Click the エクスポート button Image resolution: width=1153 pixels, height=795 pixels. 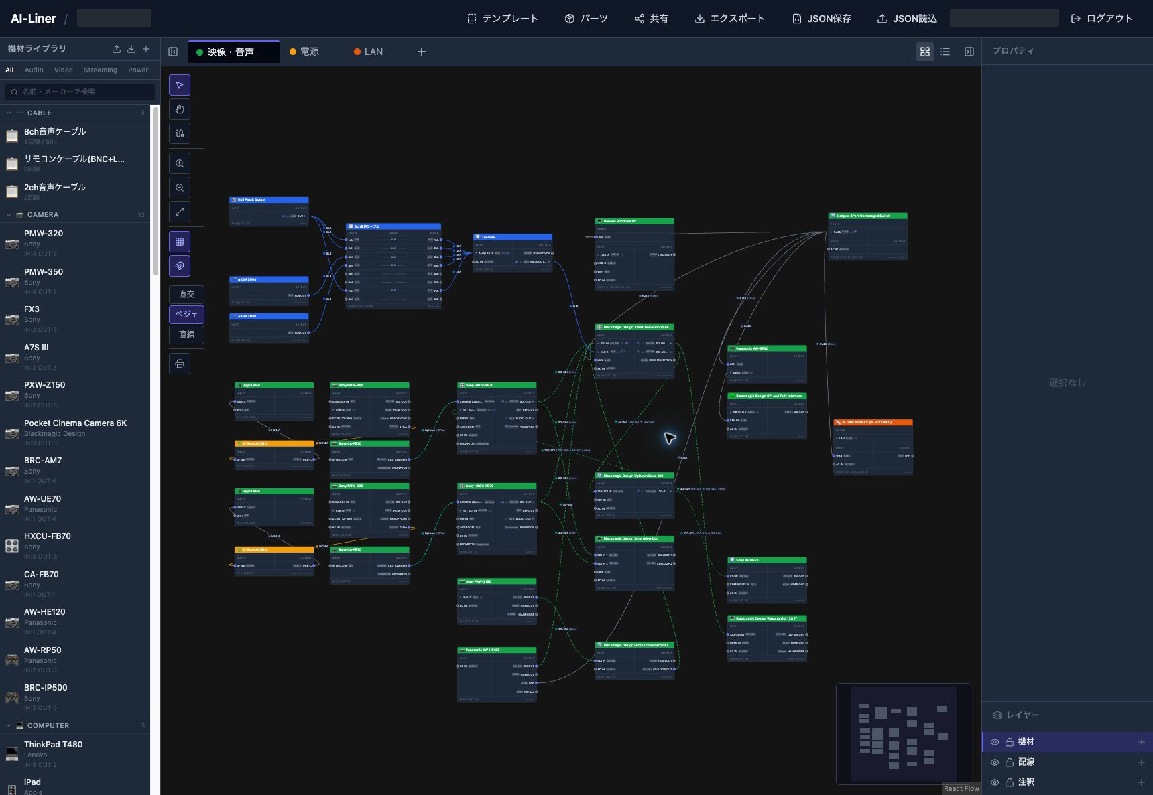[x=729, y=19]
